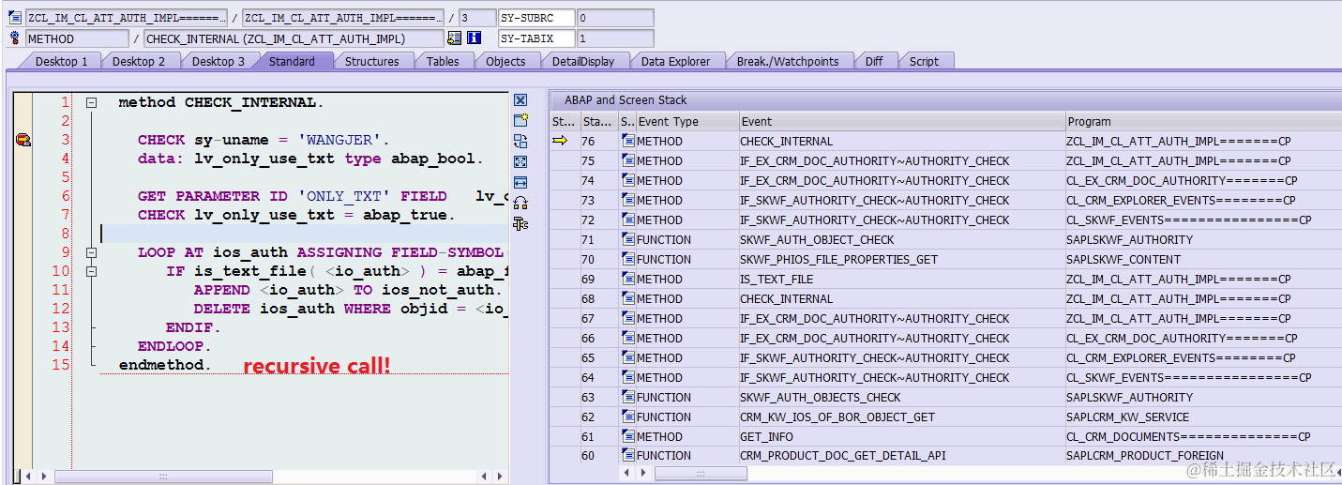The image size is (1342, 485).
Task: Open the navigate-to-source icon beside CHECK_INTERNAL field
Action: pyautogui.click(x=454, y=38)
